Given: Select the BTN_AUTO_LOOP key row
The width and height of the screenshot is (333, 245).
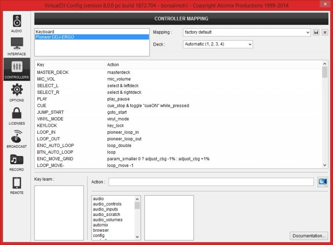Looking at the screenshot, I should point(179,152).
